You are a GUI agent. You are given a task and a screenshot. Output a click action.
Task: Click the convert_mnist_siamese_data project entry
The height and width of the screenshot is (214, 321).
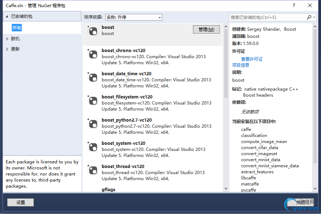(x=270, y=165)
